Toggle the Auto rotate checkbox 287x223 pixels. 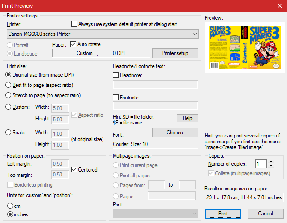(x=74, y=44)
